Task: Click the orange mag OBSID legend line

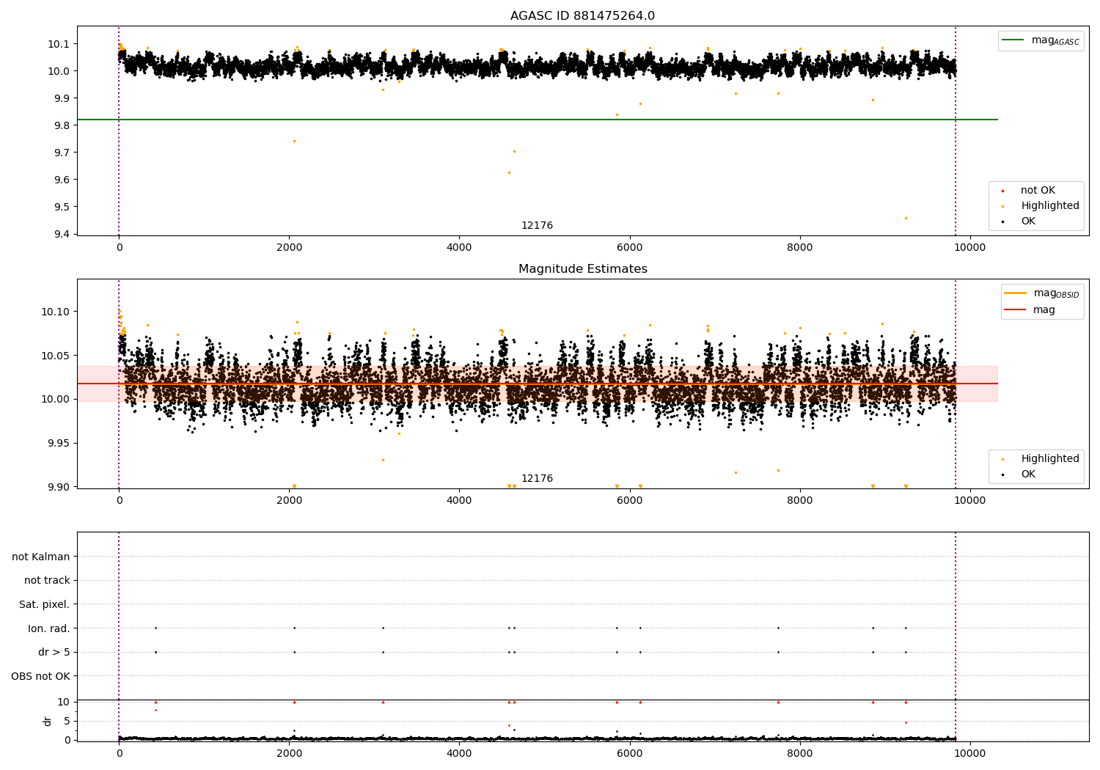Action: [x=1015, y=293]
